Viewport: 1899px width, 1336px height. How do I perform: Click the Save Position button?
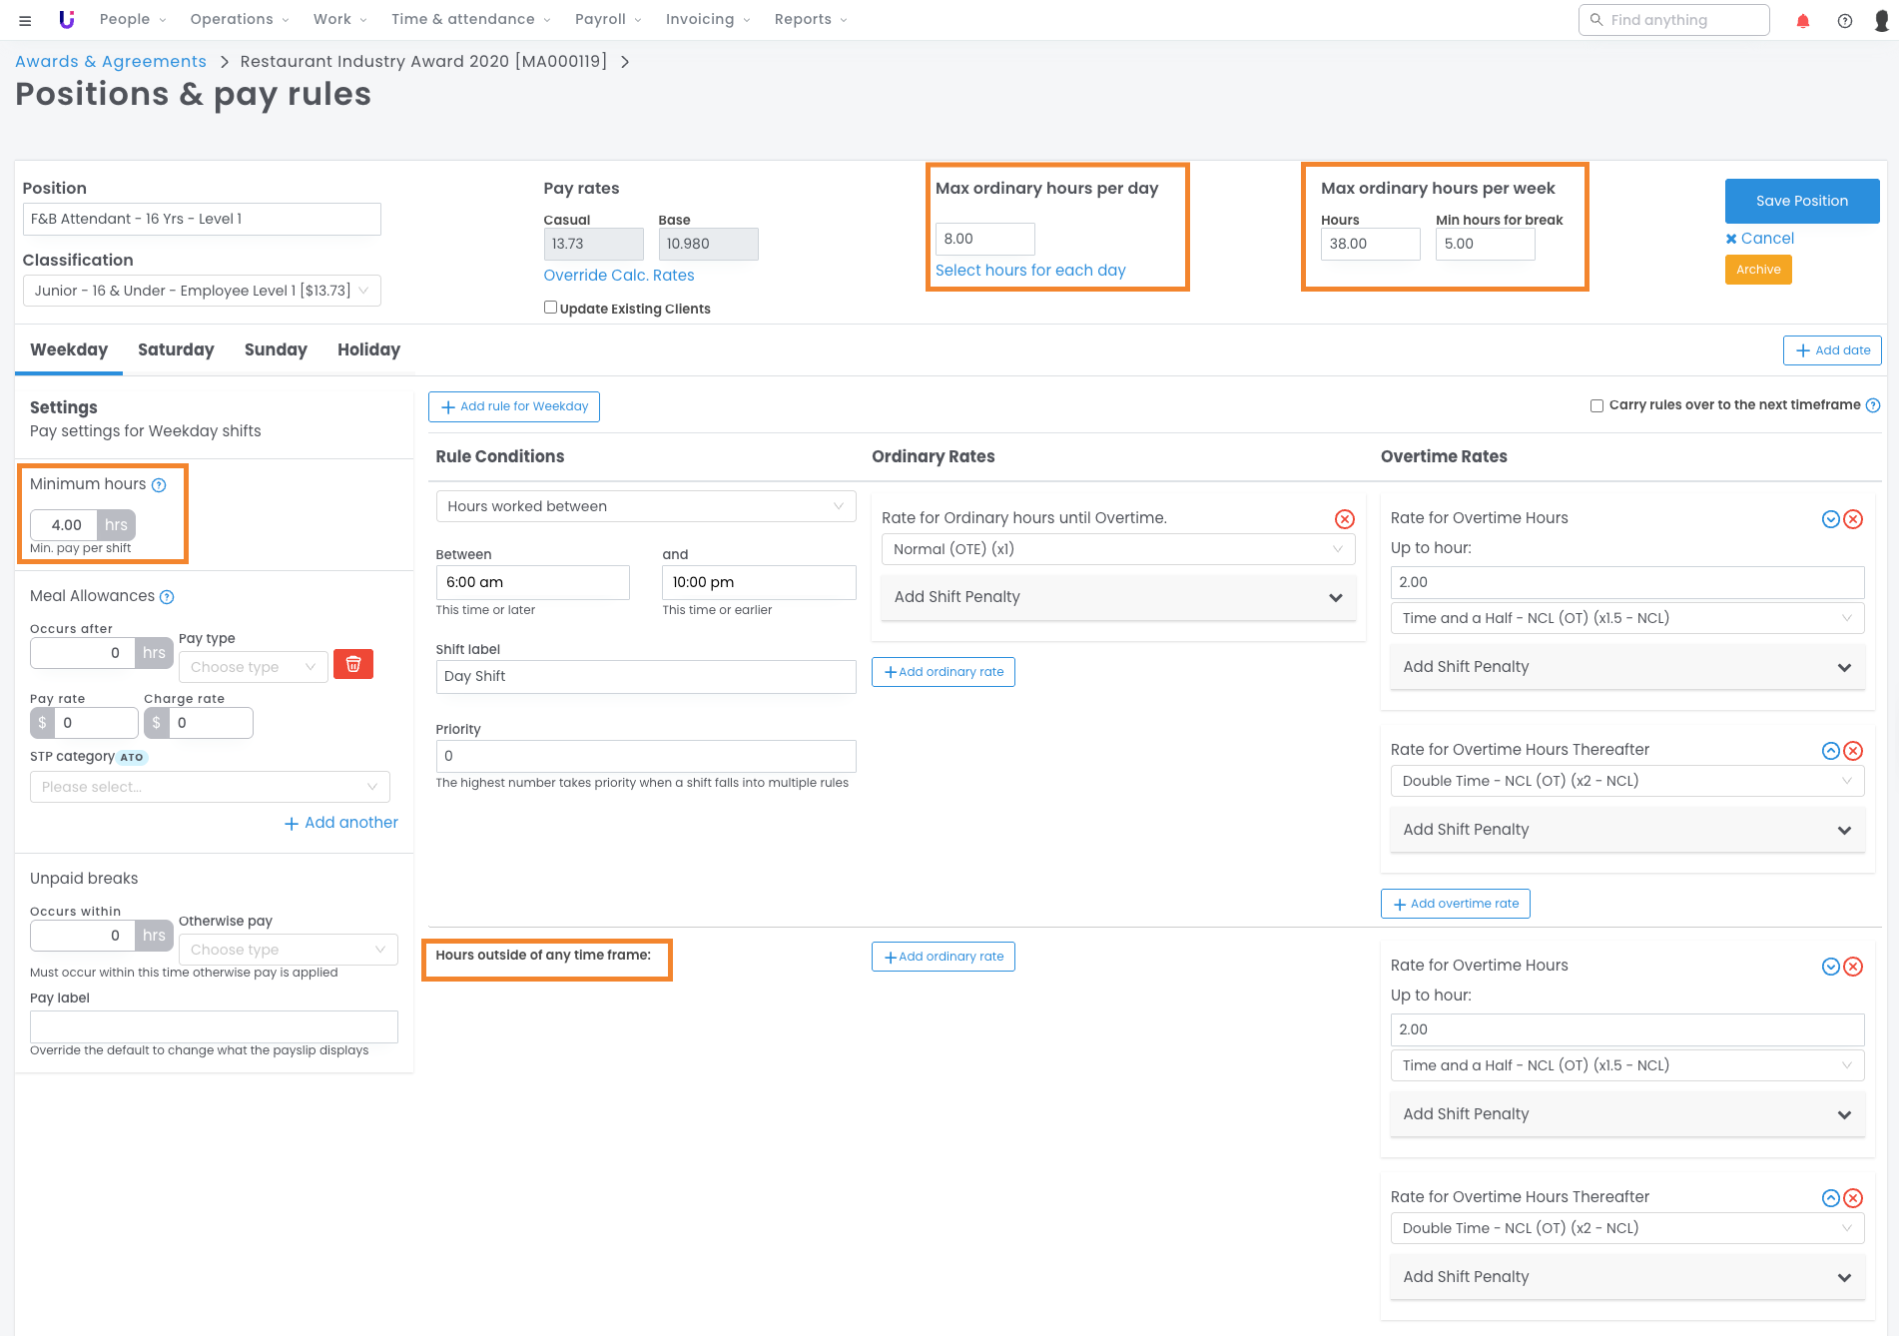tap(1801, 201)
